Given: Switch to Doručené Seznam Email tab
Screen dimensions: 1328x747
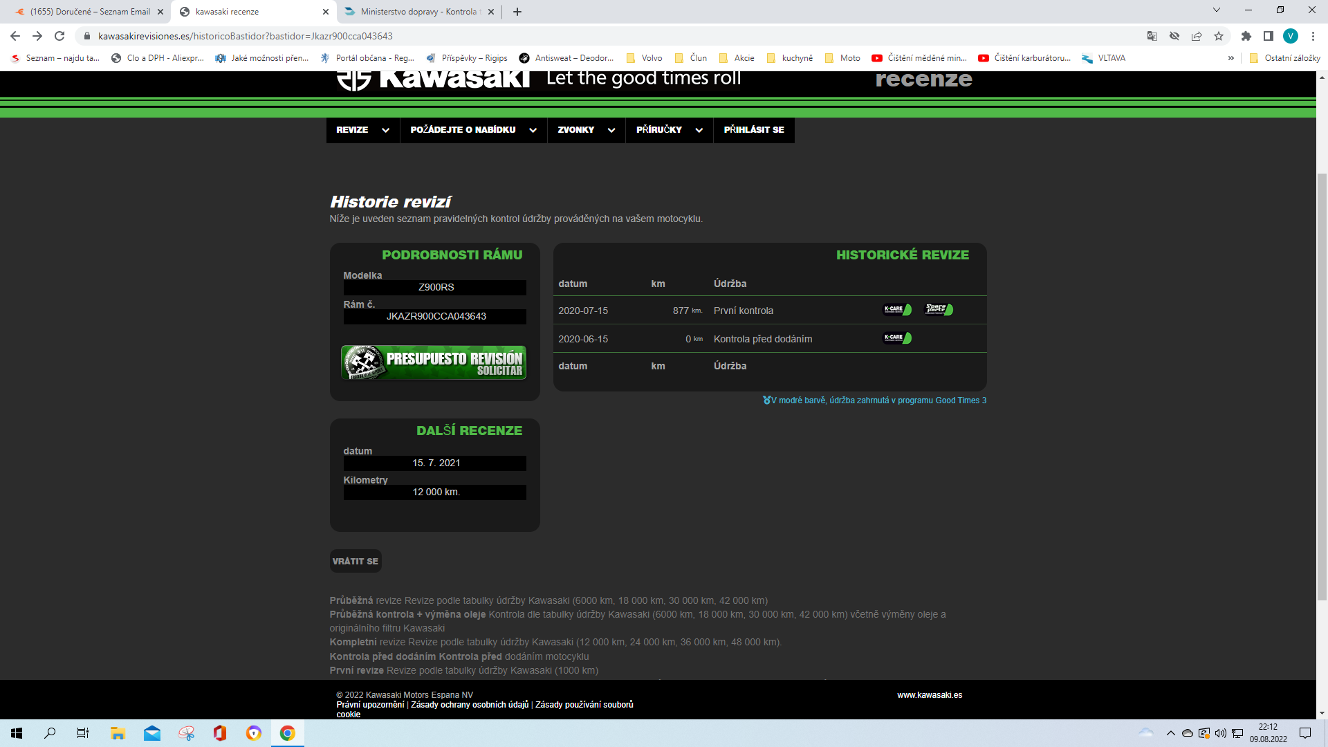Looking at the screenshot, I should [90, 12].
